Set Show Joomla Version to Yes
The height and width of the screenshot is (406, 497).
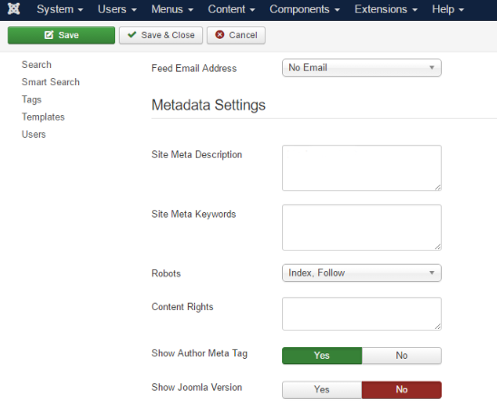tap(322, 390)
